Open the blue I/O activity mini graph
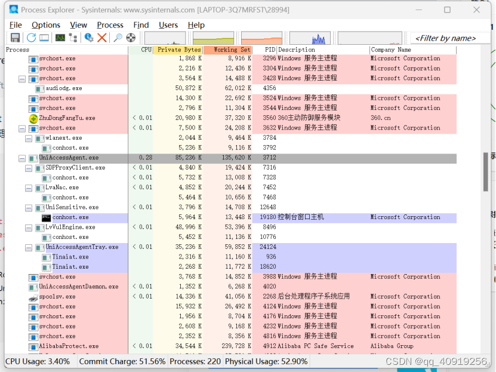 310,38
